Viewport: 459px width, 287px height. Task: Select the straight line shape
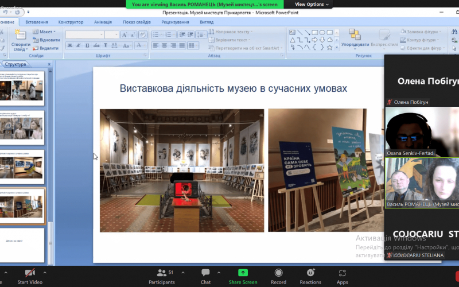pos(299,32)
